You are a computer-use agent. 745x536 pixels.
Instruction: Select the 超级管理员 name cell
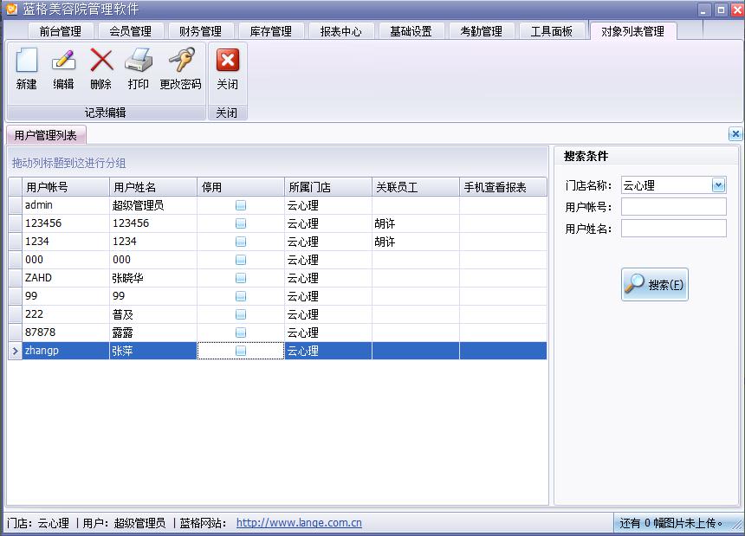coord(153,205)
